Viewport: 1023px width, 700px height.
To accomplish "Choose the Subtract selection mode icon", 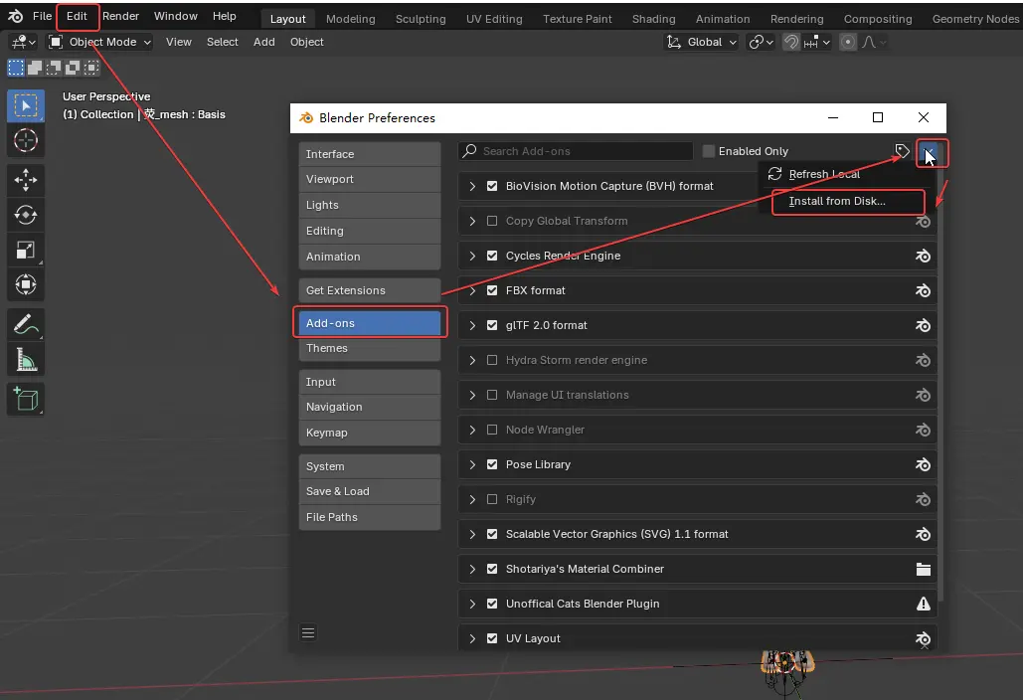I will point(54,68).
